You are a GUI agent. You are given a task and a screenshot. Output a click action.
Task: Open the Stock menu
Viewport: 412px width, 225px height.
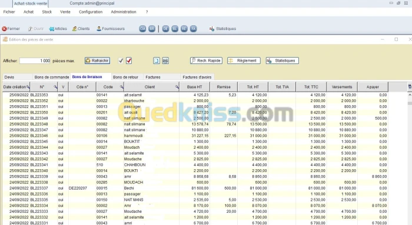click(x=46, y=12)
